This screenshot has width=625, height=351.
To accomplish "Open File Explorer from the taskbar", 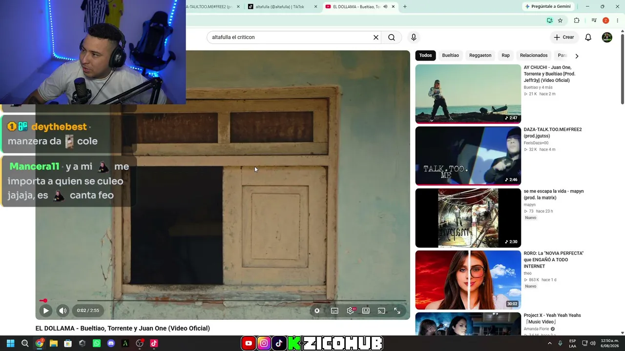I will pyautogui.click(x=54, y=343).
